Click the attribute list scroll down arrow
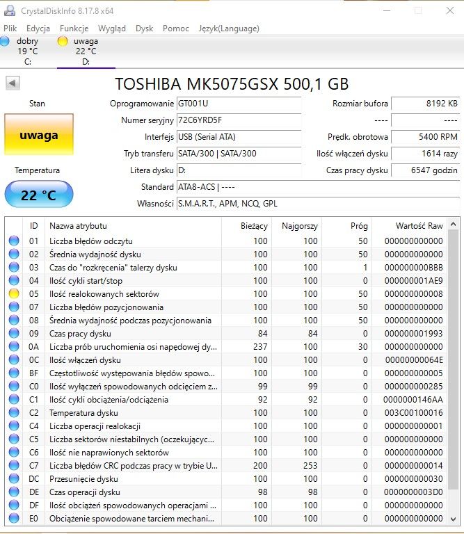The width and height of the screenshot is (464, 534). [x=453, y=519]
